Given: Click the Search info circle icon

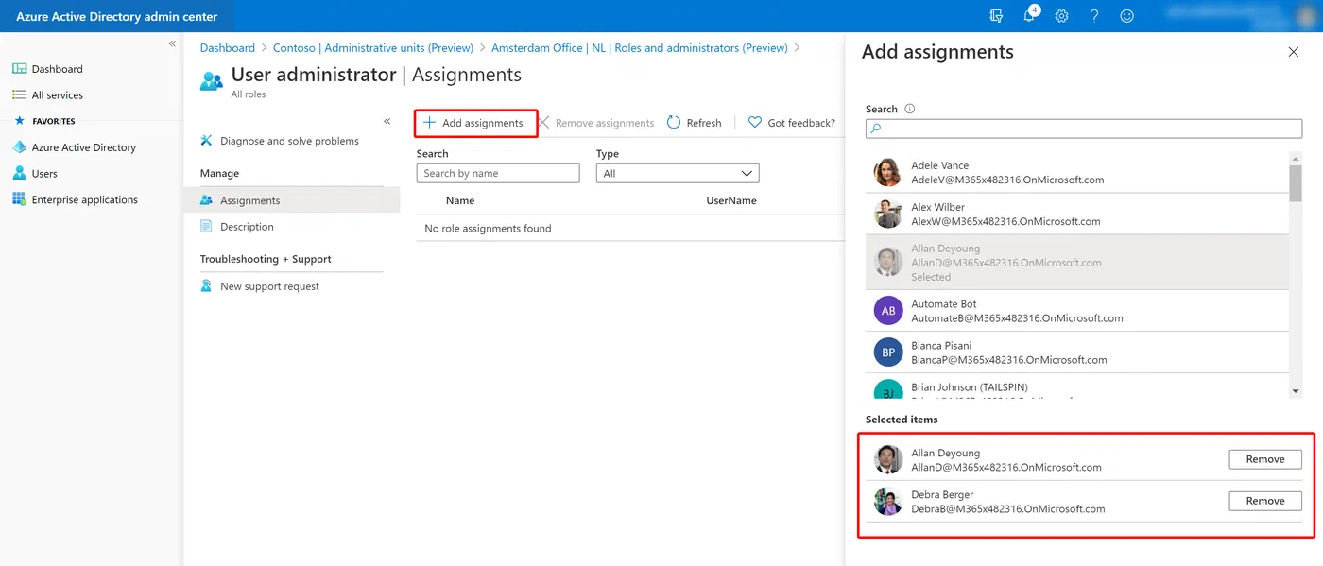Looking at the screenshot, I should (910, 109).
